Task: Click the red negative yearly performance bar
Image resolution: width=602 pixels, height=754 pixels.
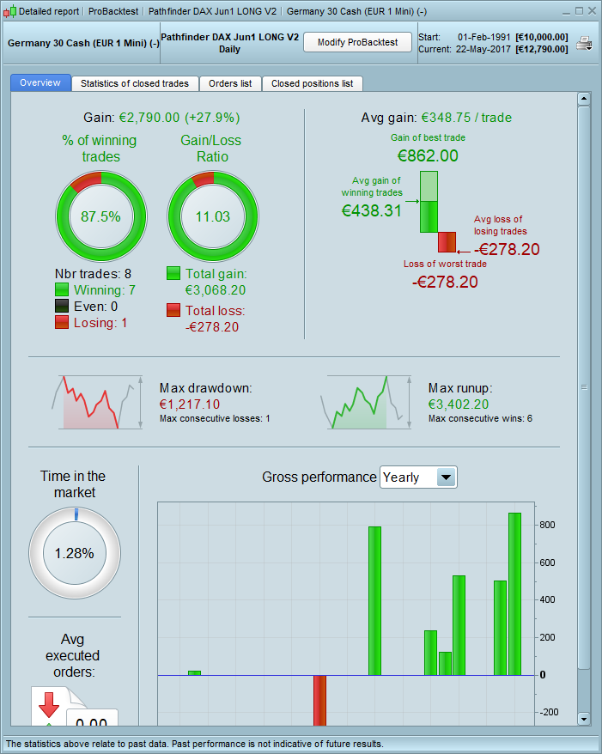Action: 319,700
